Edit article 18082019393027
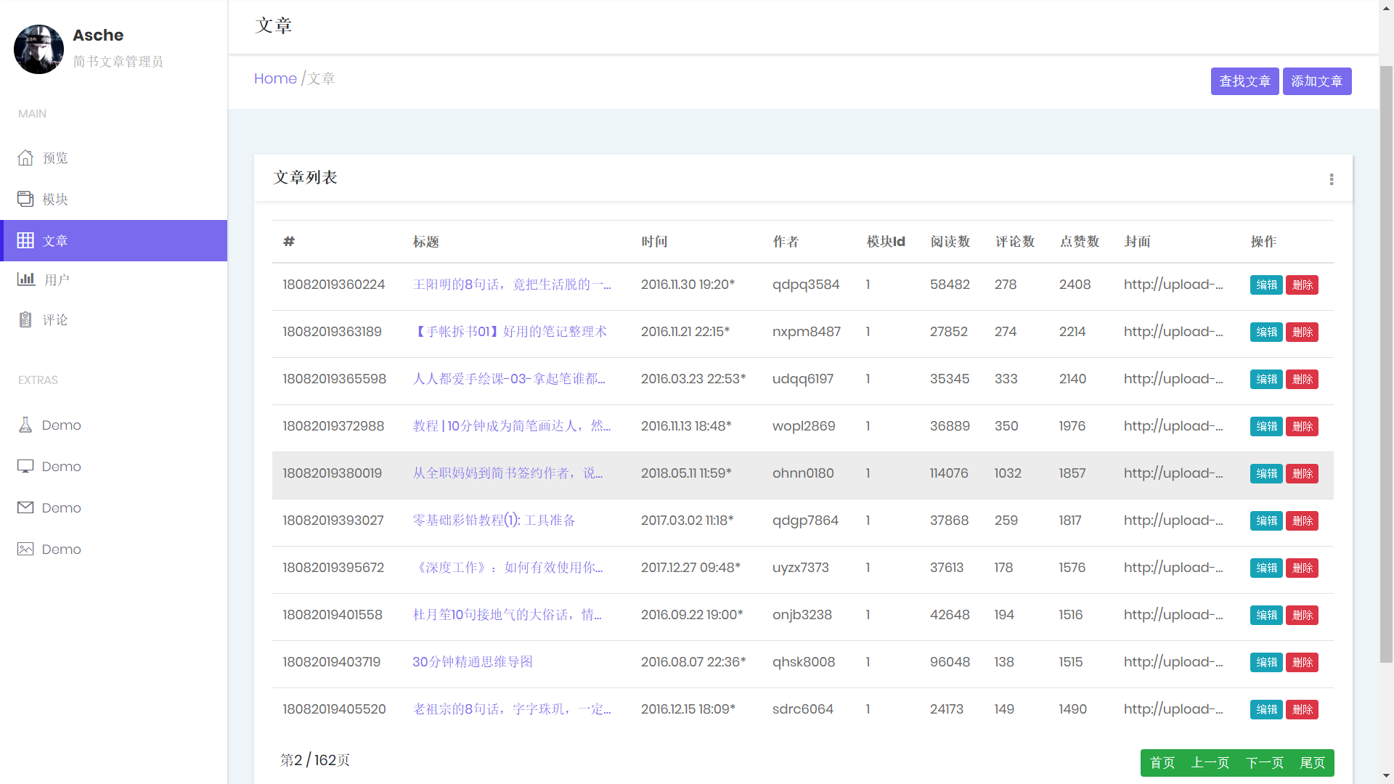The image size is (1394, 784). pos(1266,520)
